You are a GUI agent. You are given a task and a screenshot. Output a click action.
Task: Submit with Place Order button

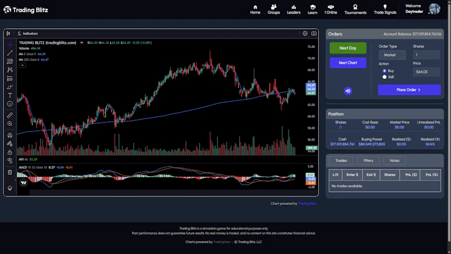pos(409,90)
